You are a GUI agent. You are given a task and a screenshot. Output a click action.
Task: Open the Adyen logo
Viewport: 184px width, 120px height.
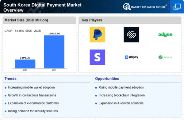coord(165,35)
